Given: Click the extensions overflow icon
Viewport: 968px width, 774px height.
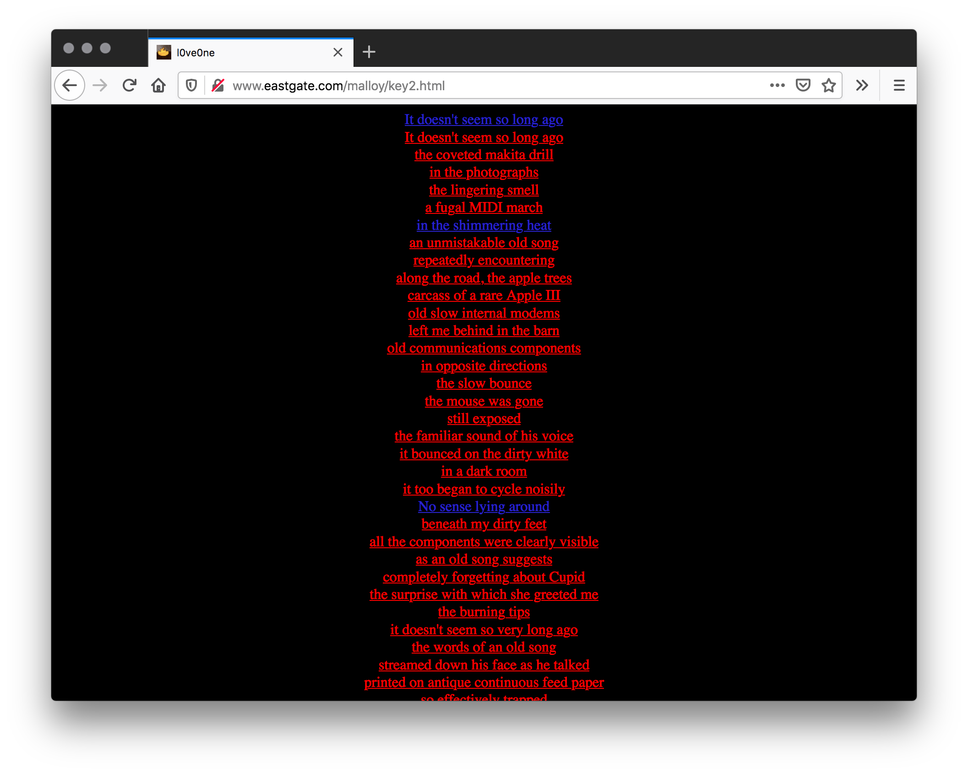Looking at the screenshot, I should click(x=862, y=85).
